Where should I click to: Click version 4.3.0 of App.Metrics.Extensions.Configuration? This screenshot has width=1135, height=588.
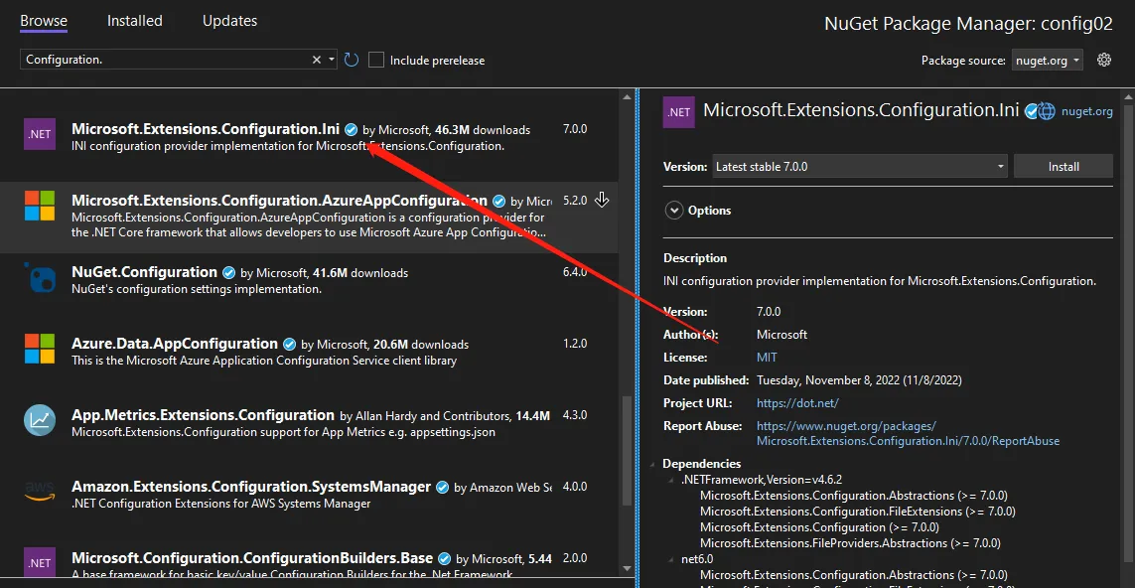(575, 415)
